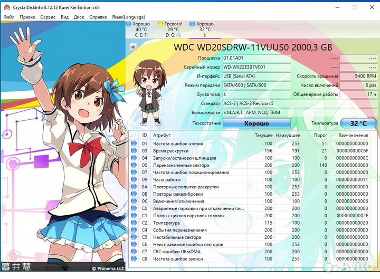The image size is (380, 279).
Task: Open the Справка menu
Action: point(98,17)
